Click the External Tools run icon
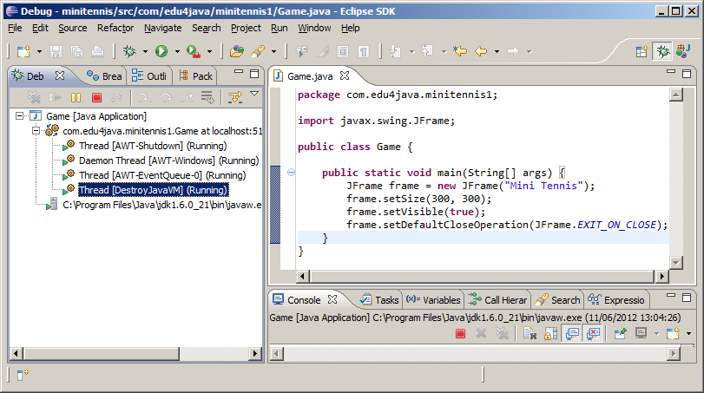Image resolution: width=704 pixels, height=393 pixels. point(194,51)
